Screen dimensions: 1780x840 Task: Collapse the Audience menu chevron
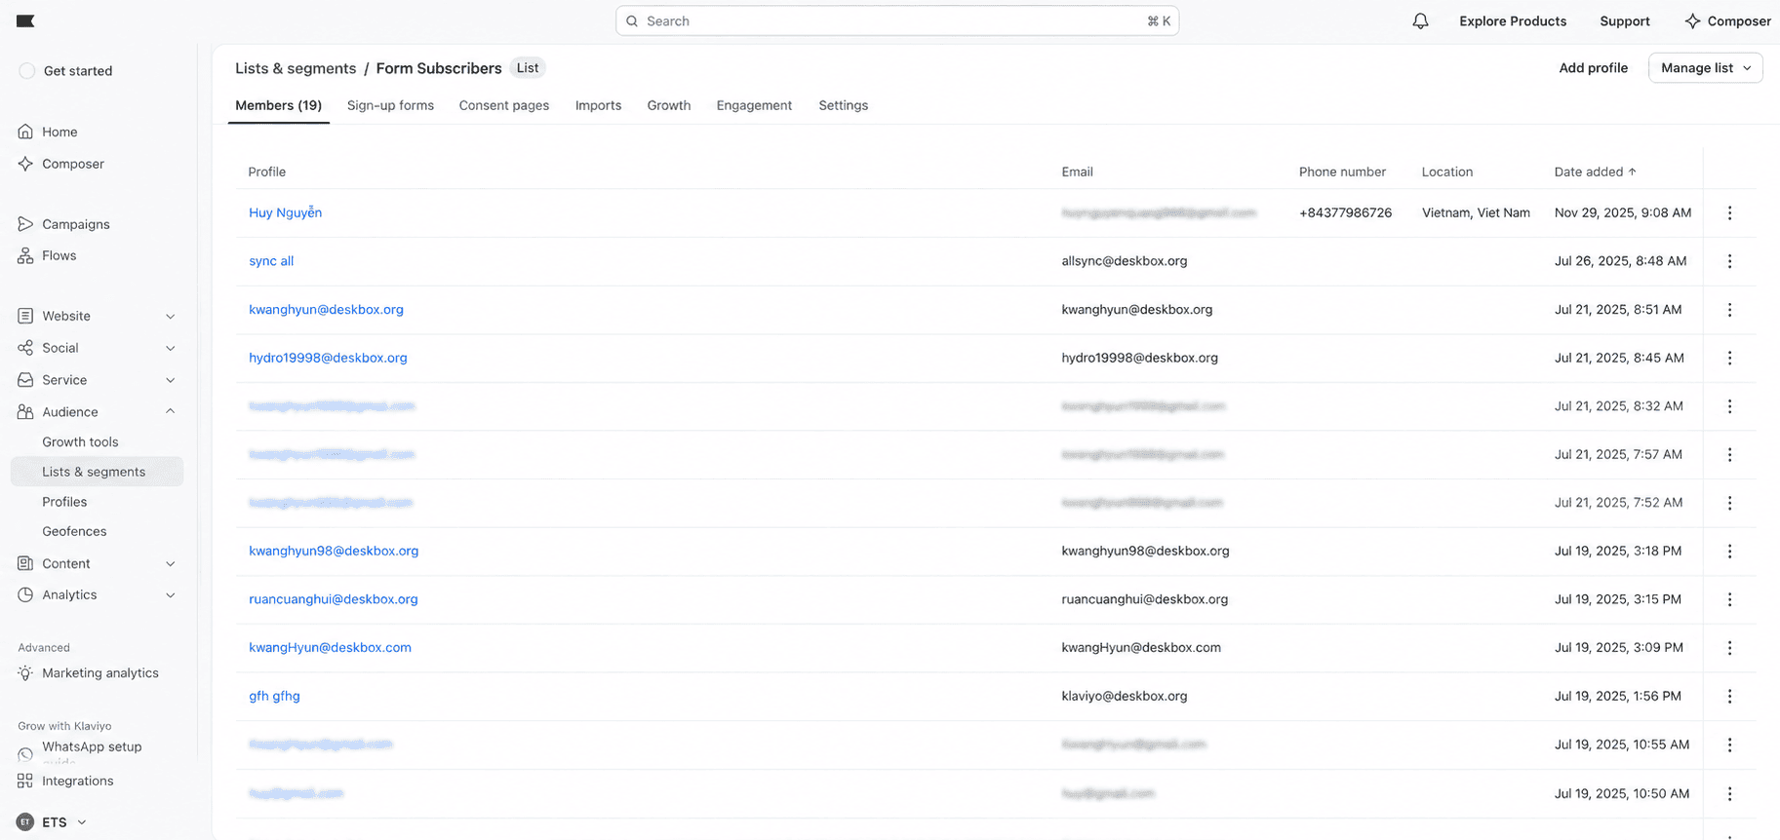171,411
